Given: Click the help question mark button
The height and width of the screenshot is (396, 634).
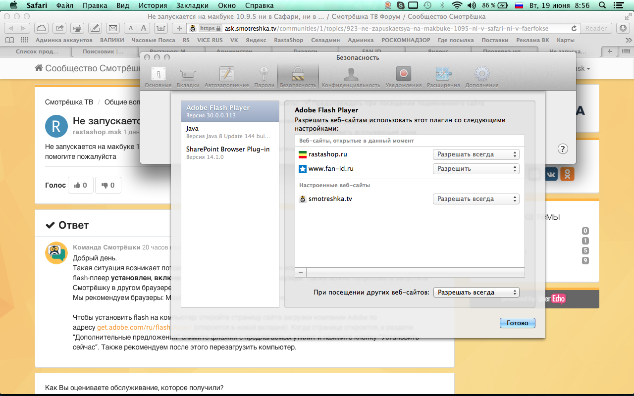Looking at the screenshot, I should (x=563, y=149).
